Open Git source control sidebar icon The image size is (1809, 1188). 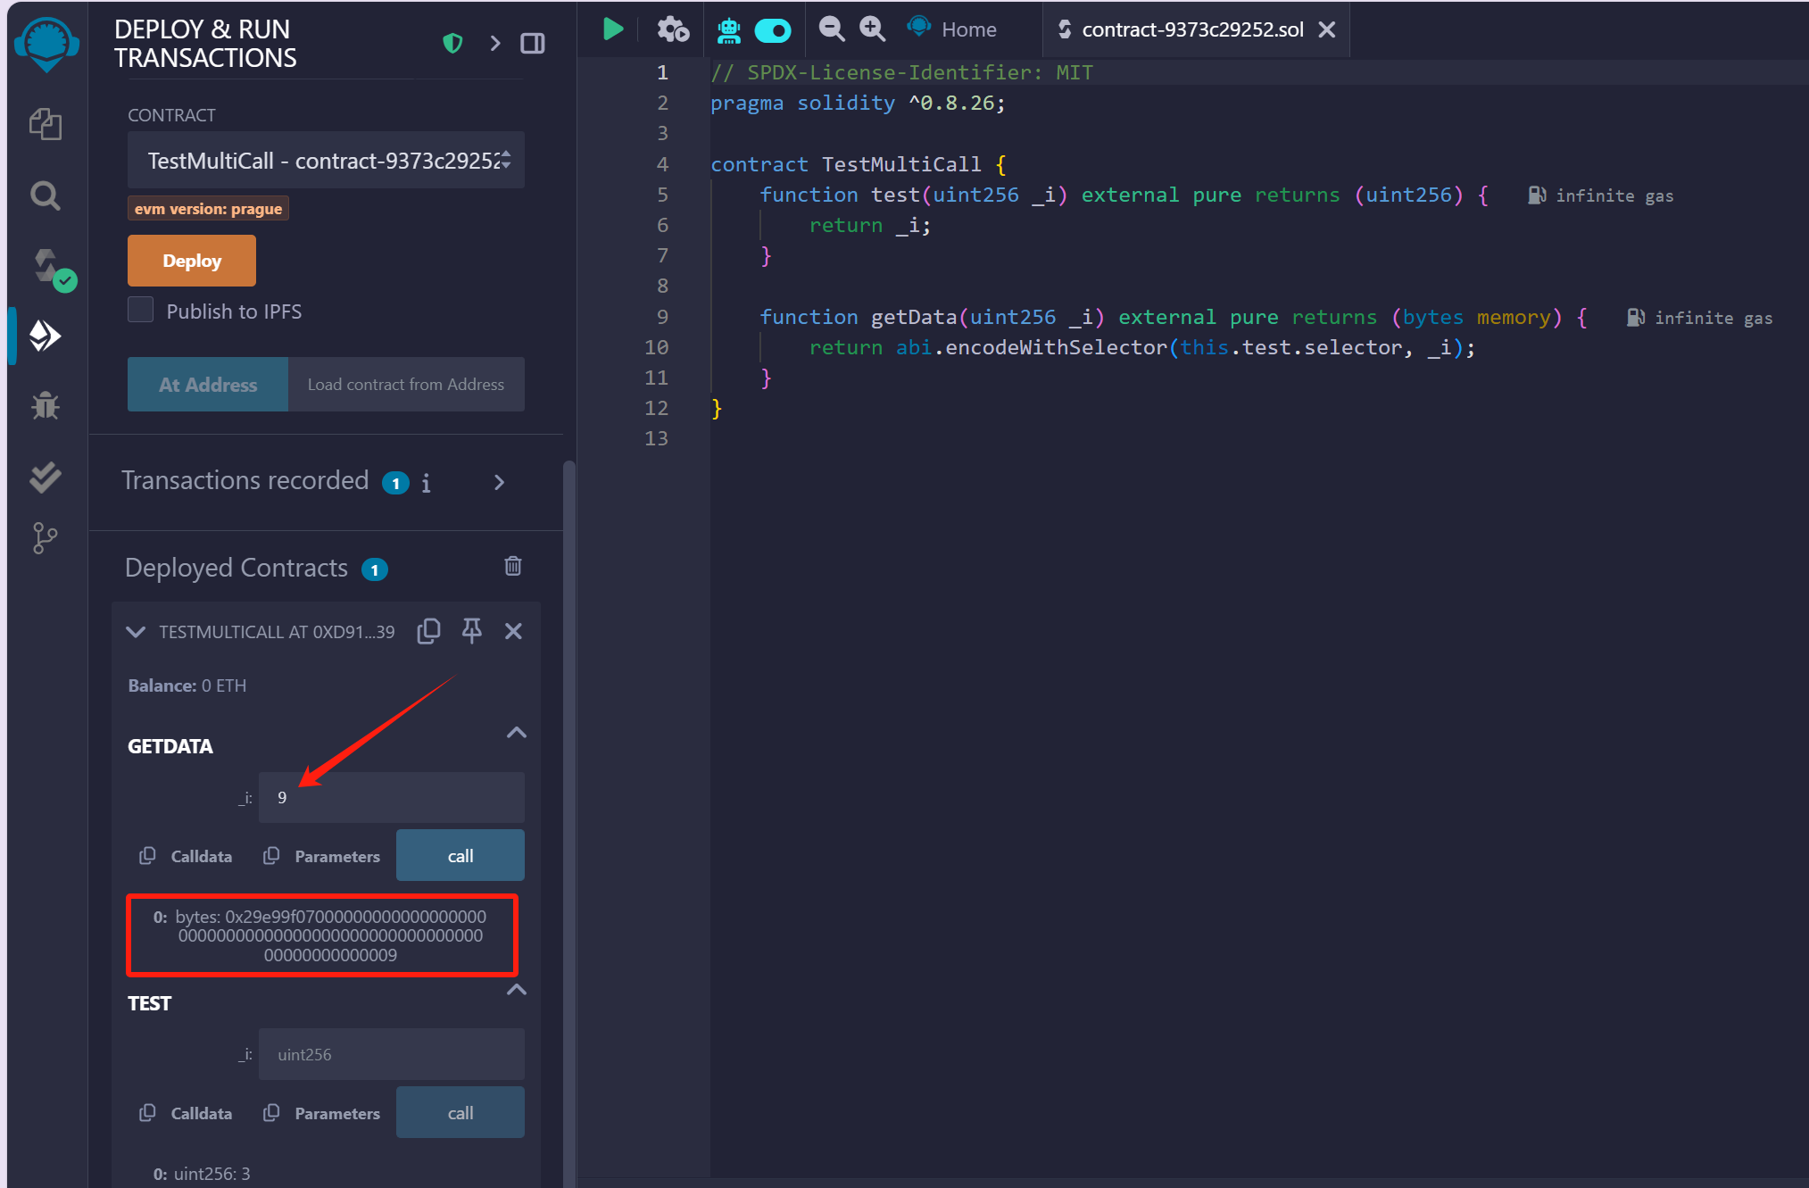[x=46, y=538]
